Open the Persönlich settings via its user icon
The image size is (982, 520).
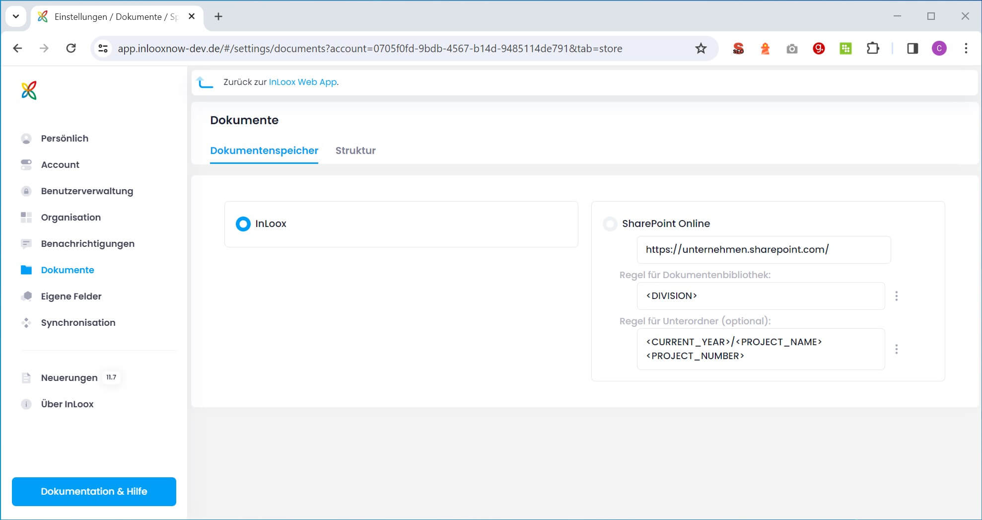point(26,138)
